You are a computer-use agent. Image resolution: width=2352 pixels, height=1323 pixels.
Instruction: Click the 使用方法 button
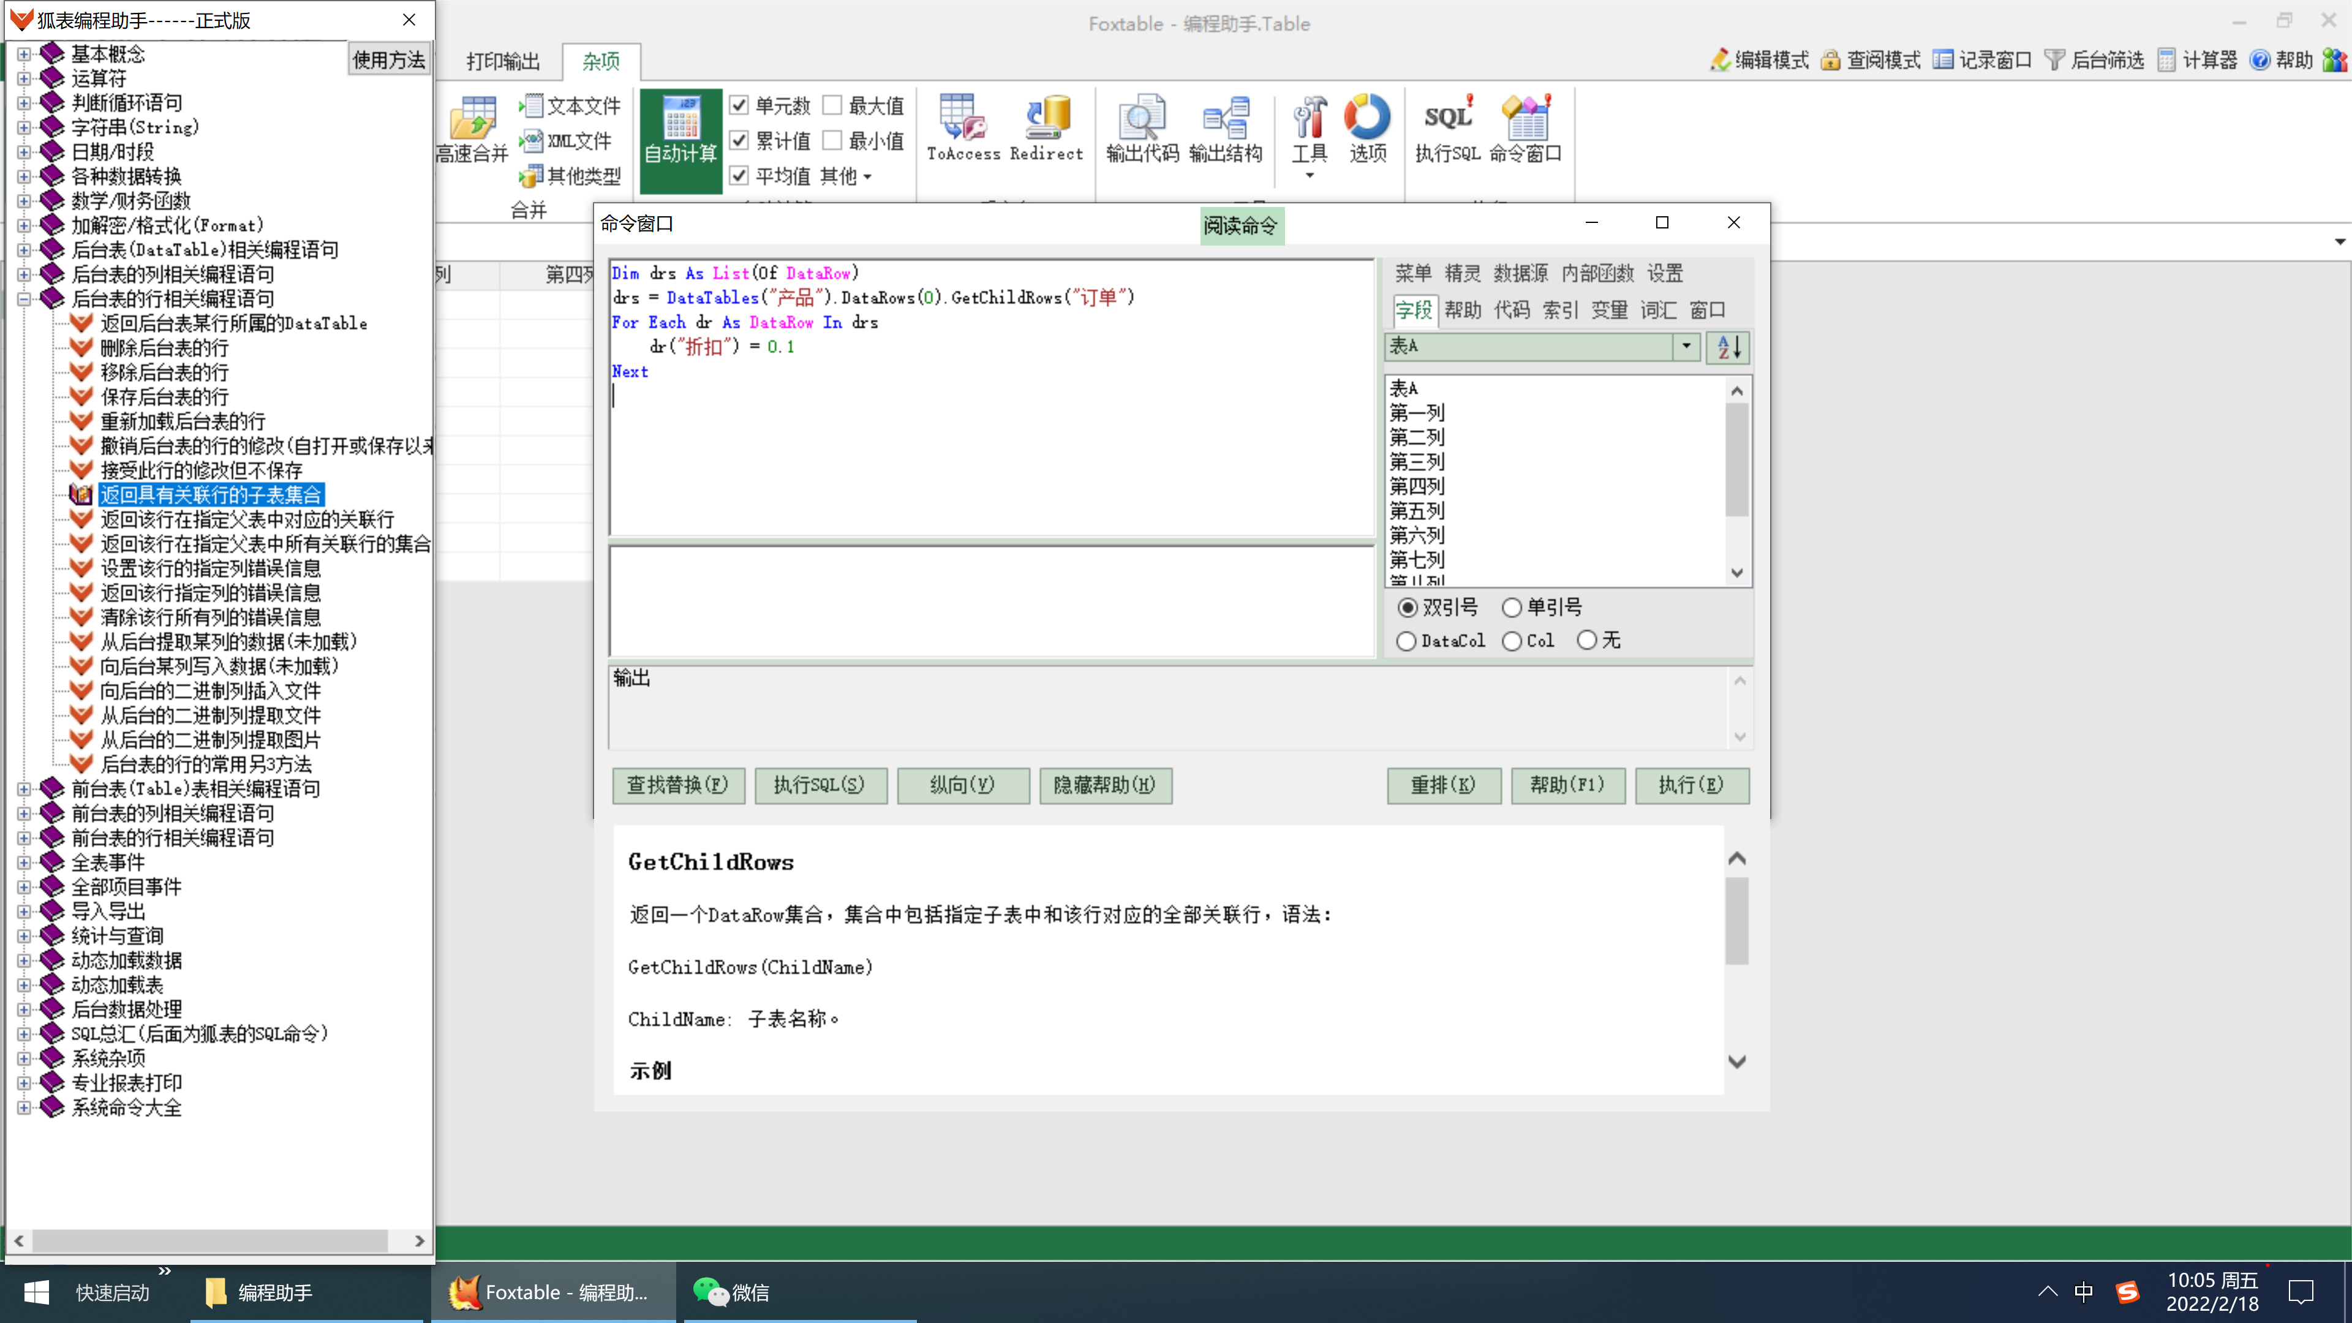coord(389,60)
